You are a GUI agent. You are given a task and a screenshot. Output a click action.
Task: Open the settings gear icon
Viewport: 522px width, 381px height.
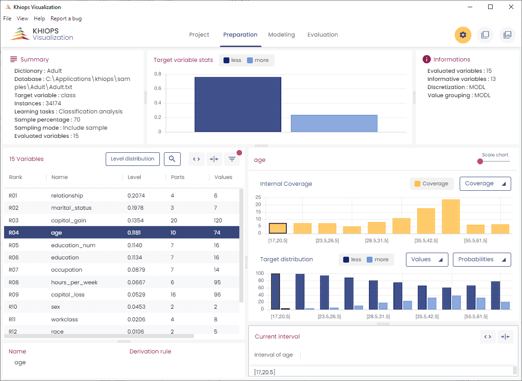(x=463, y=35)
